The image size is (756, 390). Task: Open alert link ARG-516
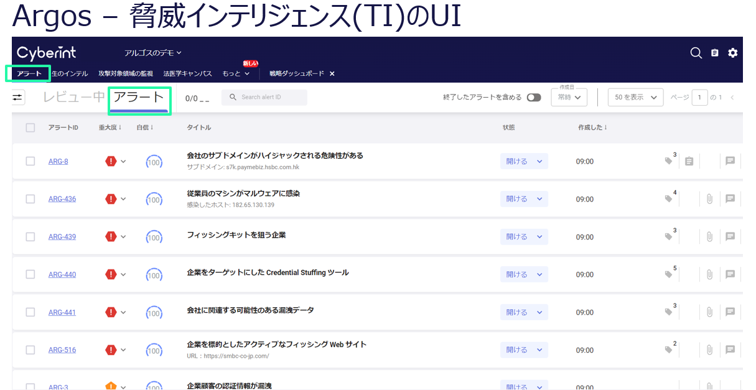62,350
